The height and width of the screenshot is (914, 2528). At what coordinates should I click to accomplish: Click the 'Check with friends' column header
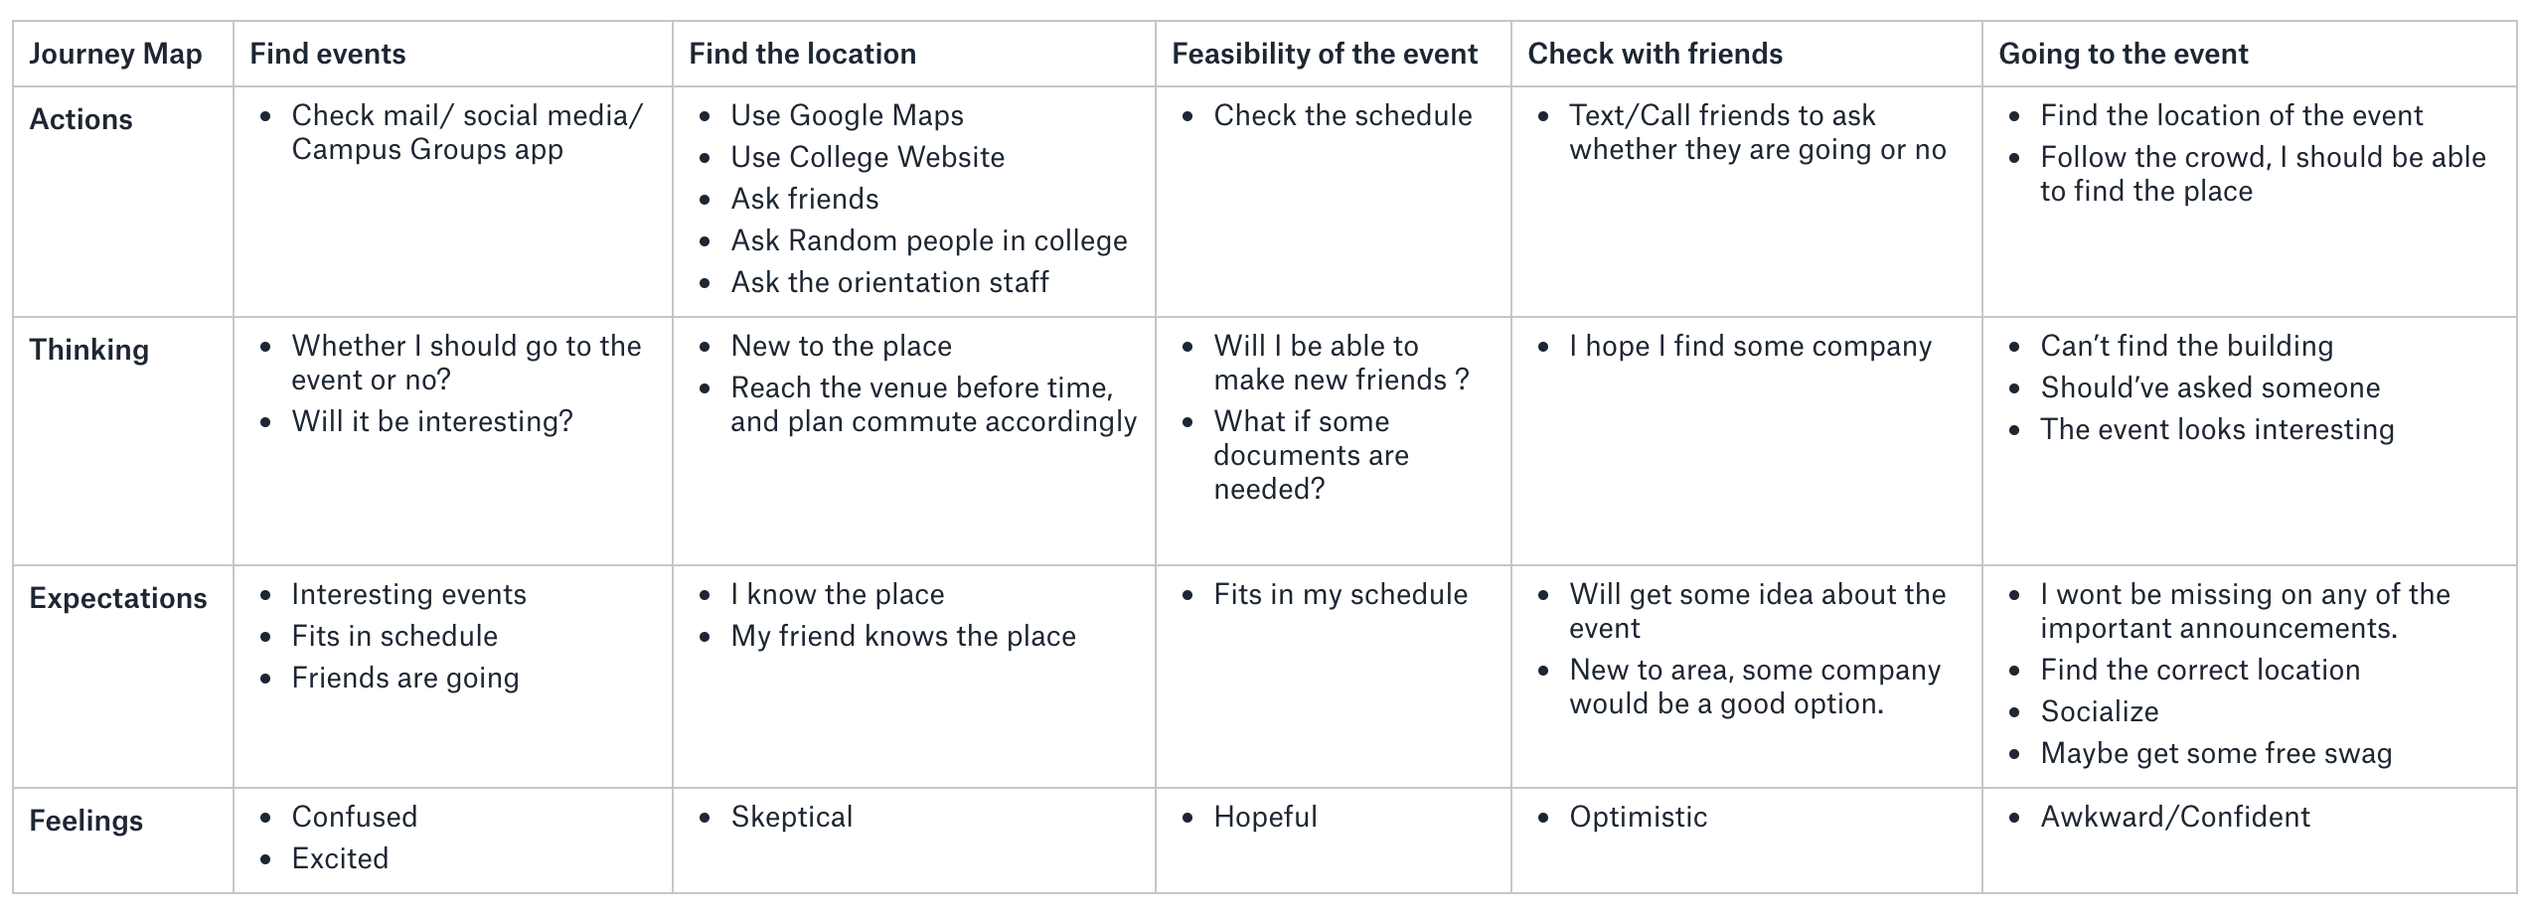point(1656,54)
